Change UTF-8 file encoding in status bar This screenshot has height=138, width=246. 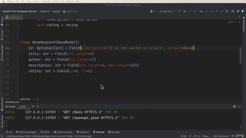point(196,136)
